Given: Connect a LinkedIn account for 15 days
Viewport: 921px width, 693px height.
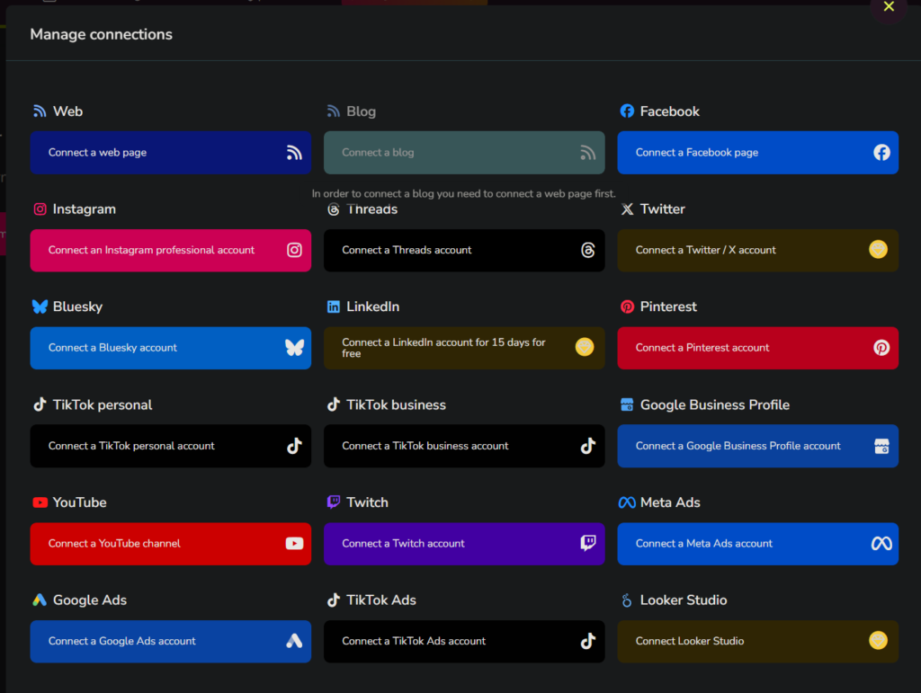Looking at the screenshot, I should (450, 348).
